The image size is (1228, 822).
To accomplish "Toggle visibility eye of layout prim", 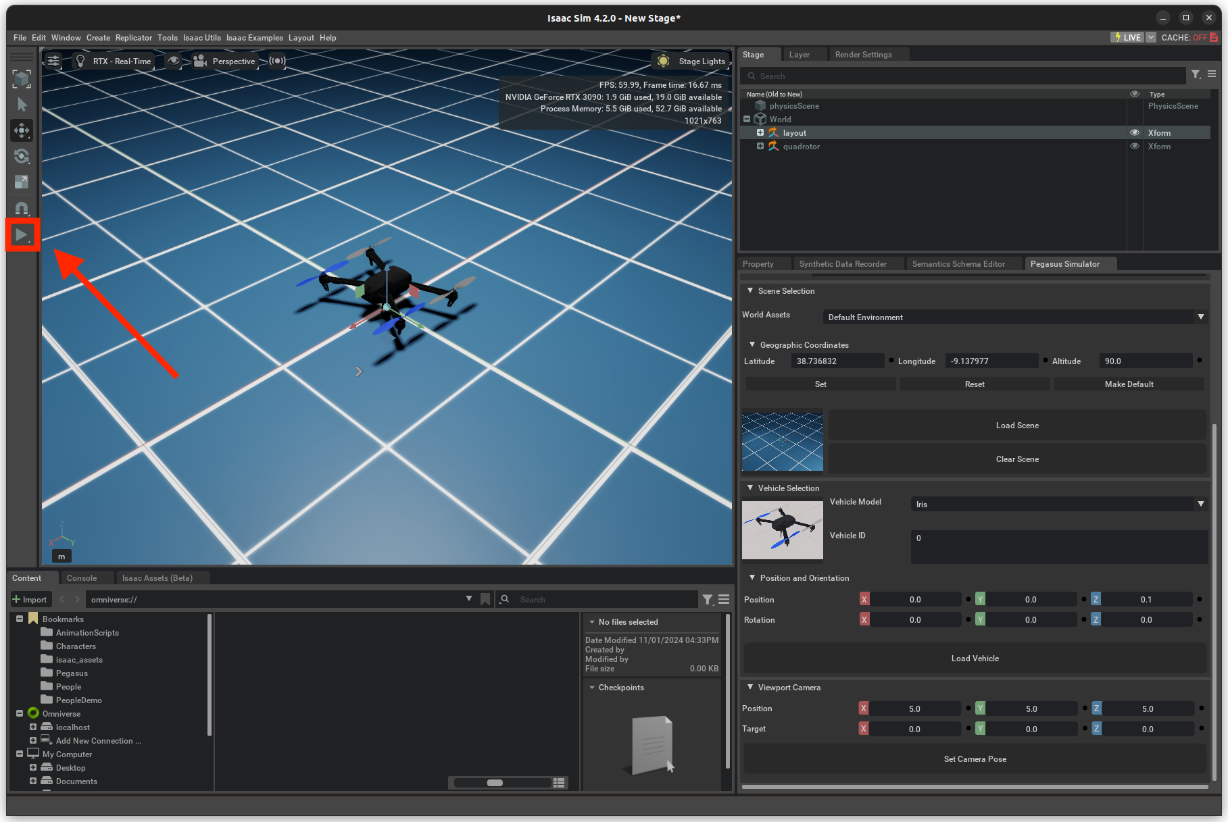I will [x=1135, y=132].
